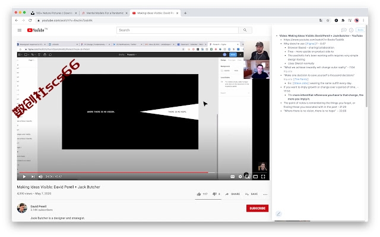
Task: Enter full screen on the video
Action: (x=263, y=177)
